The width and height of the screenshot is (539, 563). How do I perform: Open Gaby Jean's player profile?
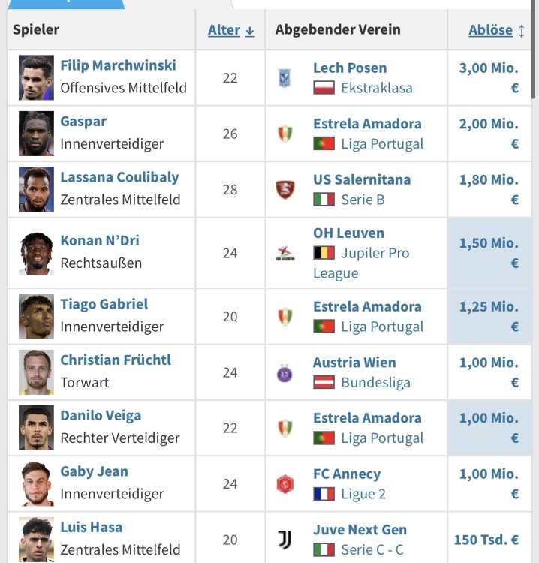(94, 471)
